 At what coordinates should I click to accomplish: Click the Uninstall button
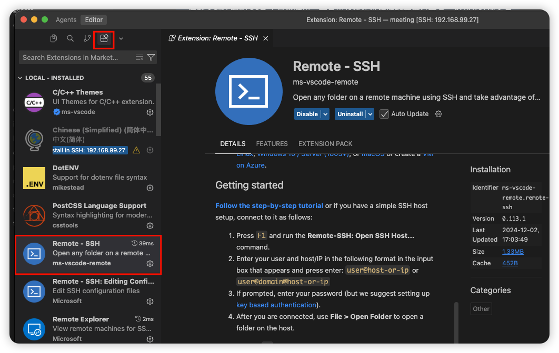[x=350, y=114]
